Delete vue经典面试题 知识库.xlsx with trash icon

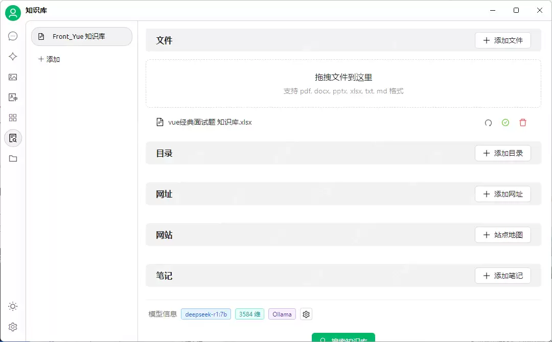pyautogui.click(x=523, y=123)
